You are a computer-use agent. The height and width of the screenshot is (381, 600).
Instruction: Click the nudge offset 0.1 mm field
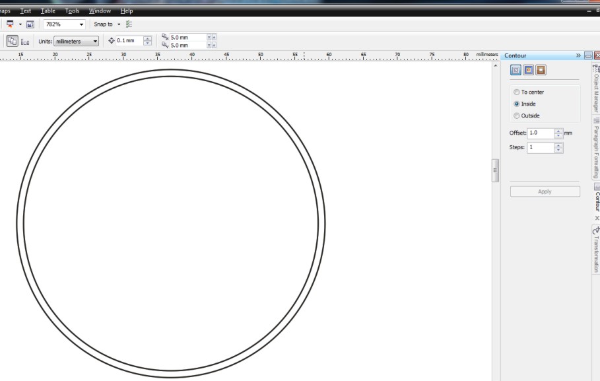coord(129,40)
